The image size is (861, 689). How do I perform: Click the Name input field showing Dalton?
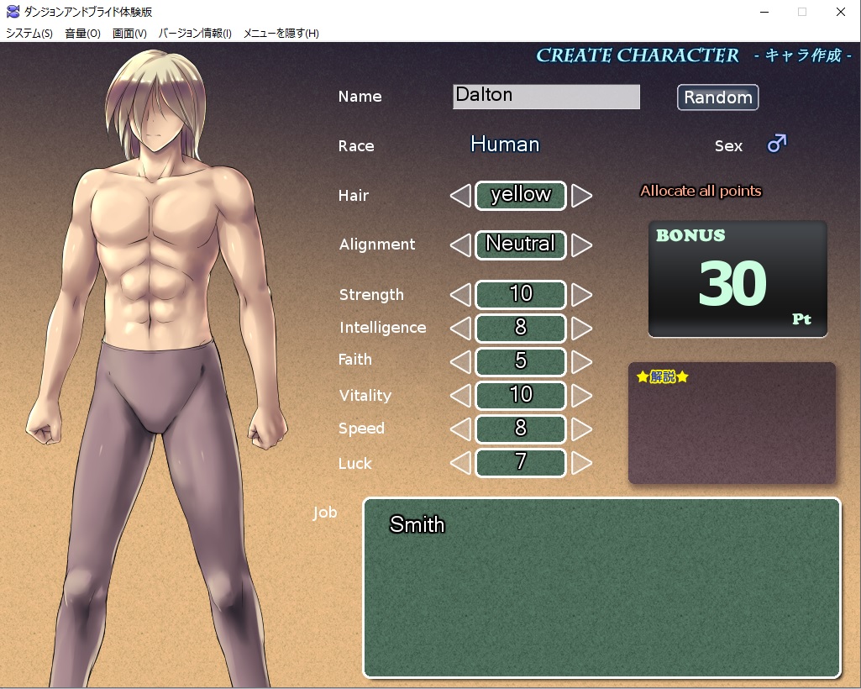[546, 96]
